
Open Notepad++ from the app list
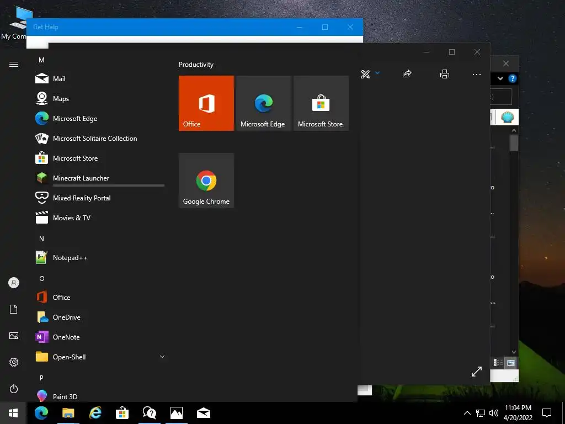click(99, 257)
